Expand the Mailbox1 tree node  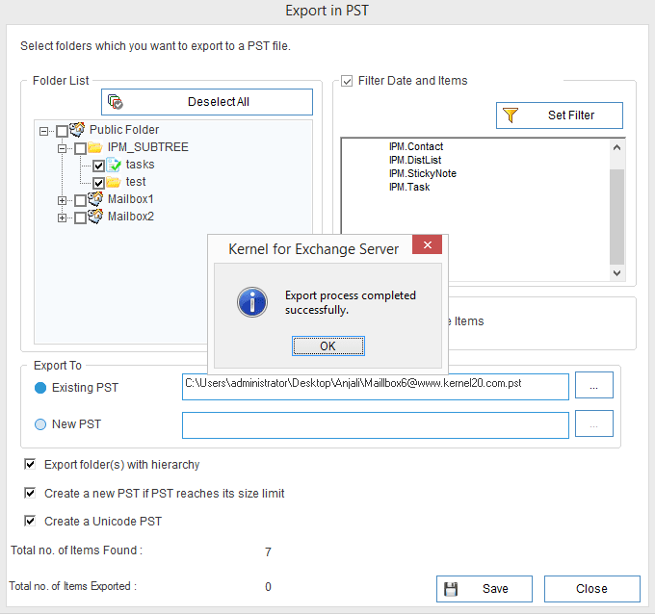tap(62, 200)
